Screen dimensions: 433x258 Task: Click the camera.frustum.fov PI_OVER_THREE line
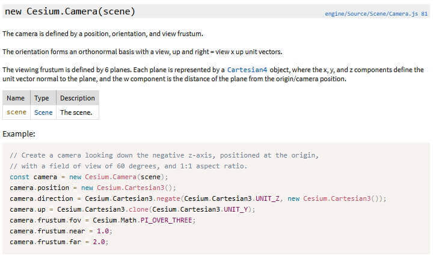click(x=102, y=220)
